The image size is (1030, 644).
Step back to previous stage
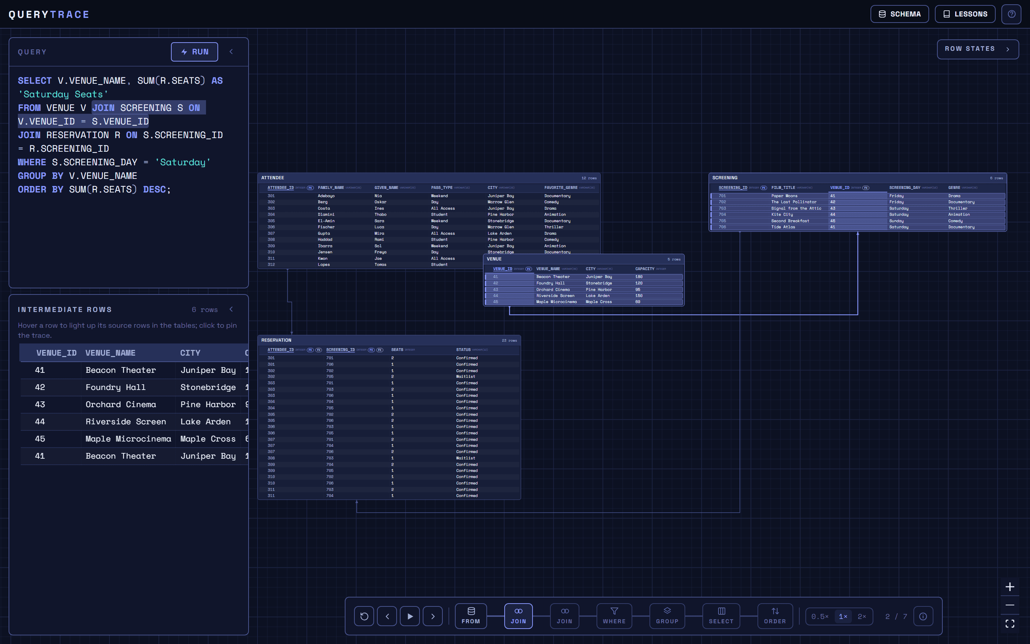click(387, 616)
